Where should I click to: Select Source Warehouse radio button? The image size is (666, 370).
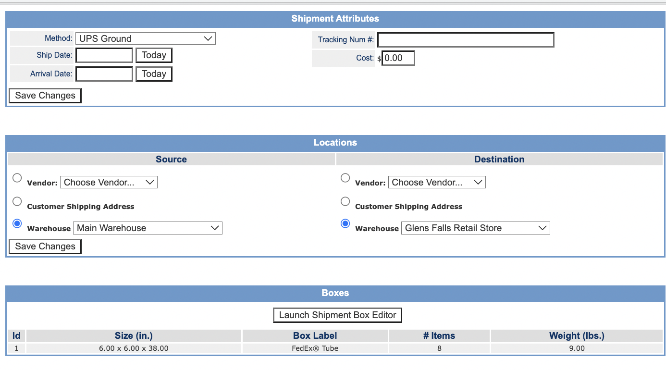click(x=17, y=223)
